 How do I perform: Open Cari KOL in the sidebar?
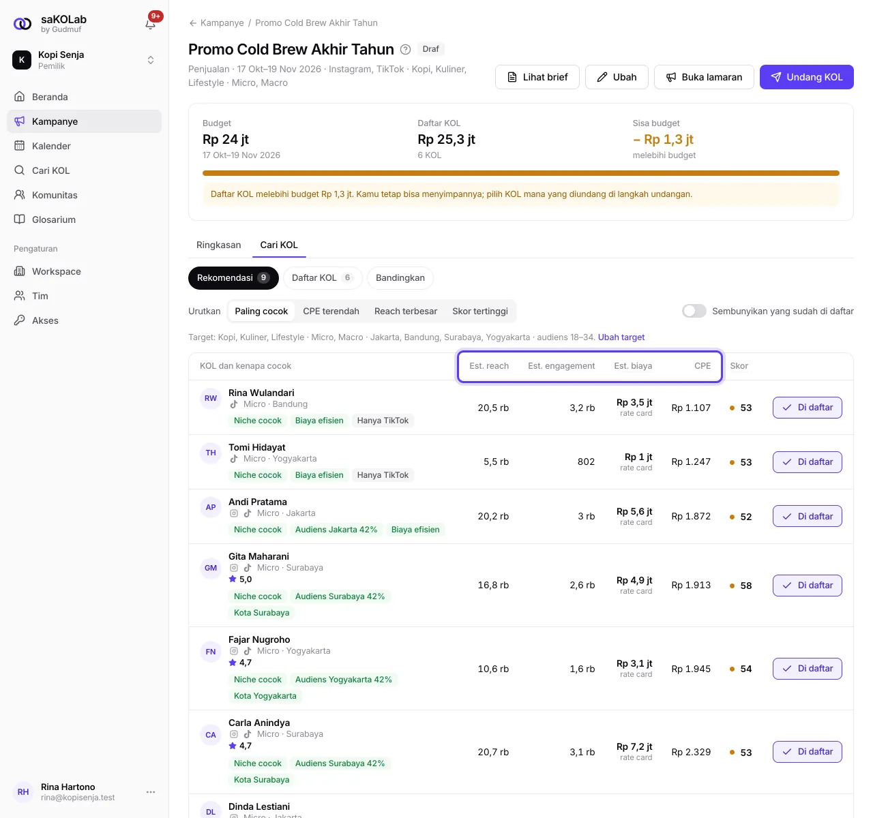(x=84, y=170)
